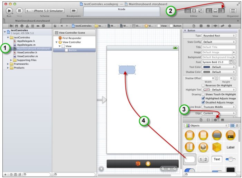This screenshot has width=242, height=178.
Task: Collapse the testControles project root
Action: click(5, 32)
